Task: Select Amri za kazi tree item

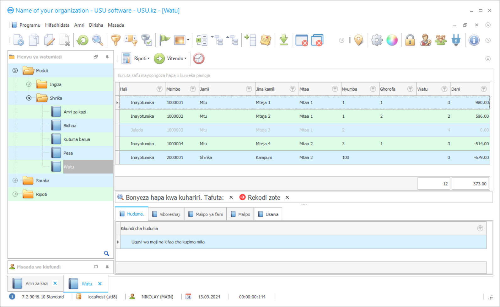Action: click(74, 112)
